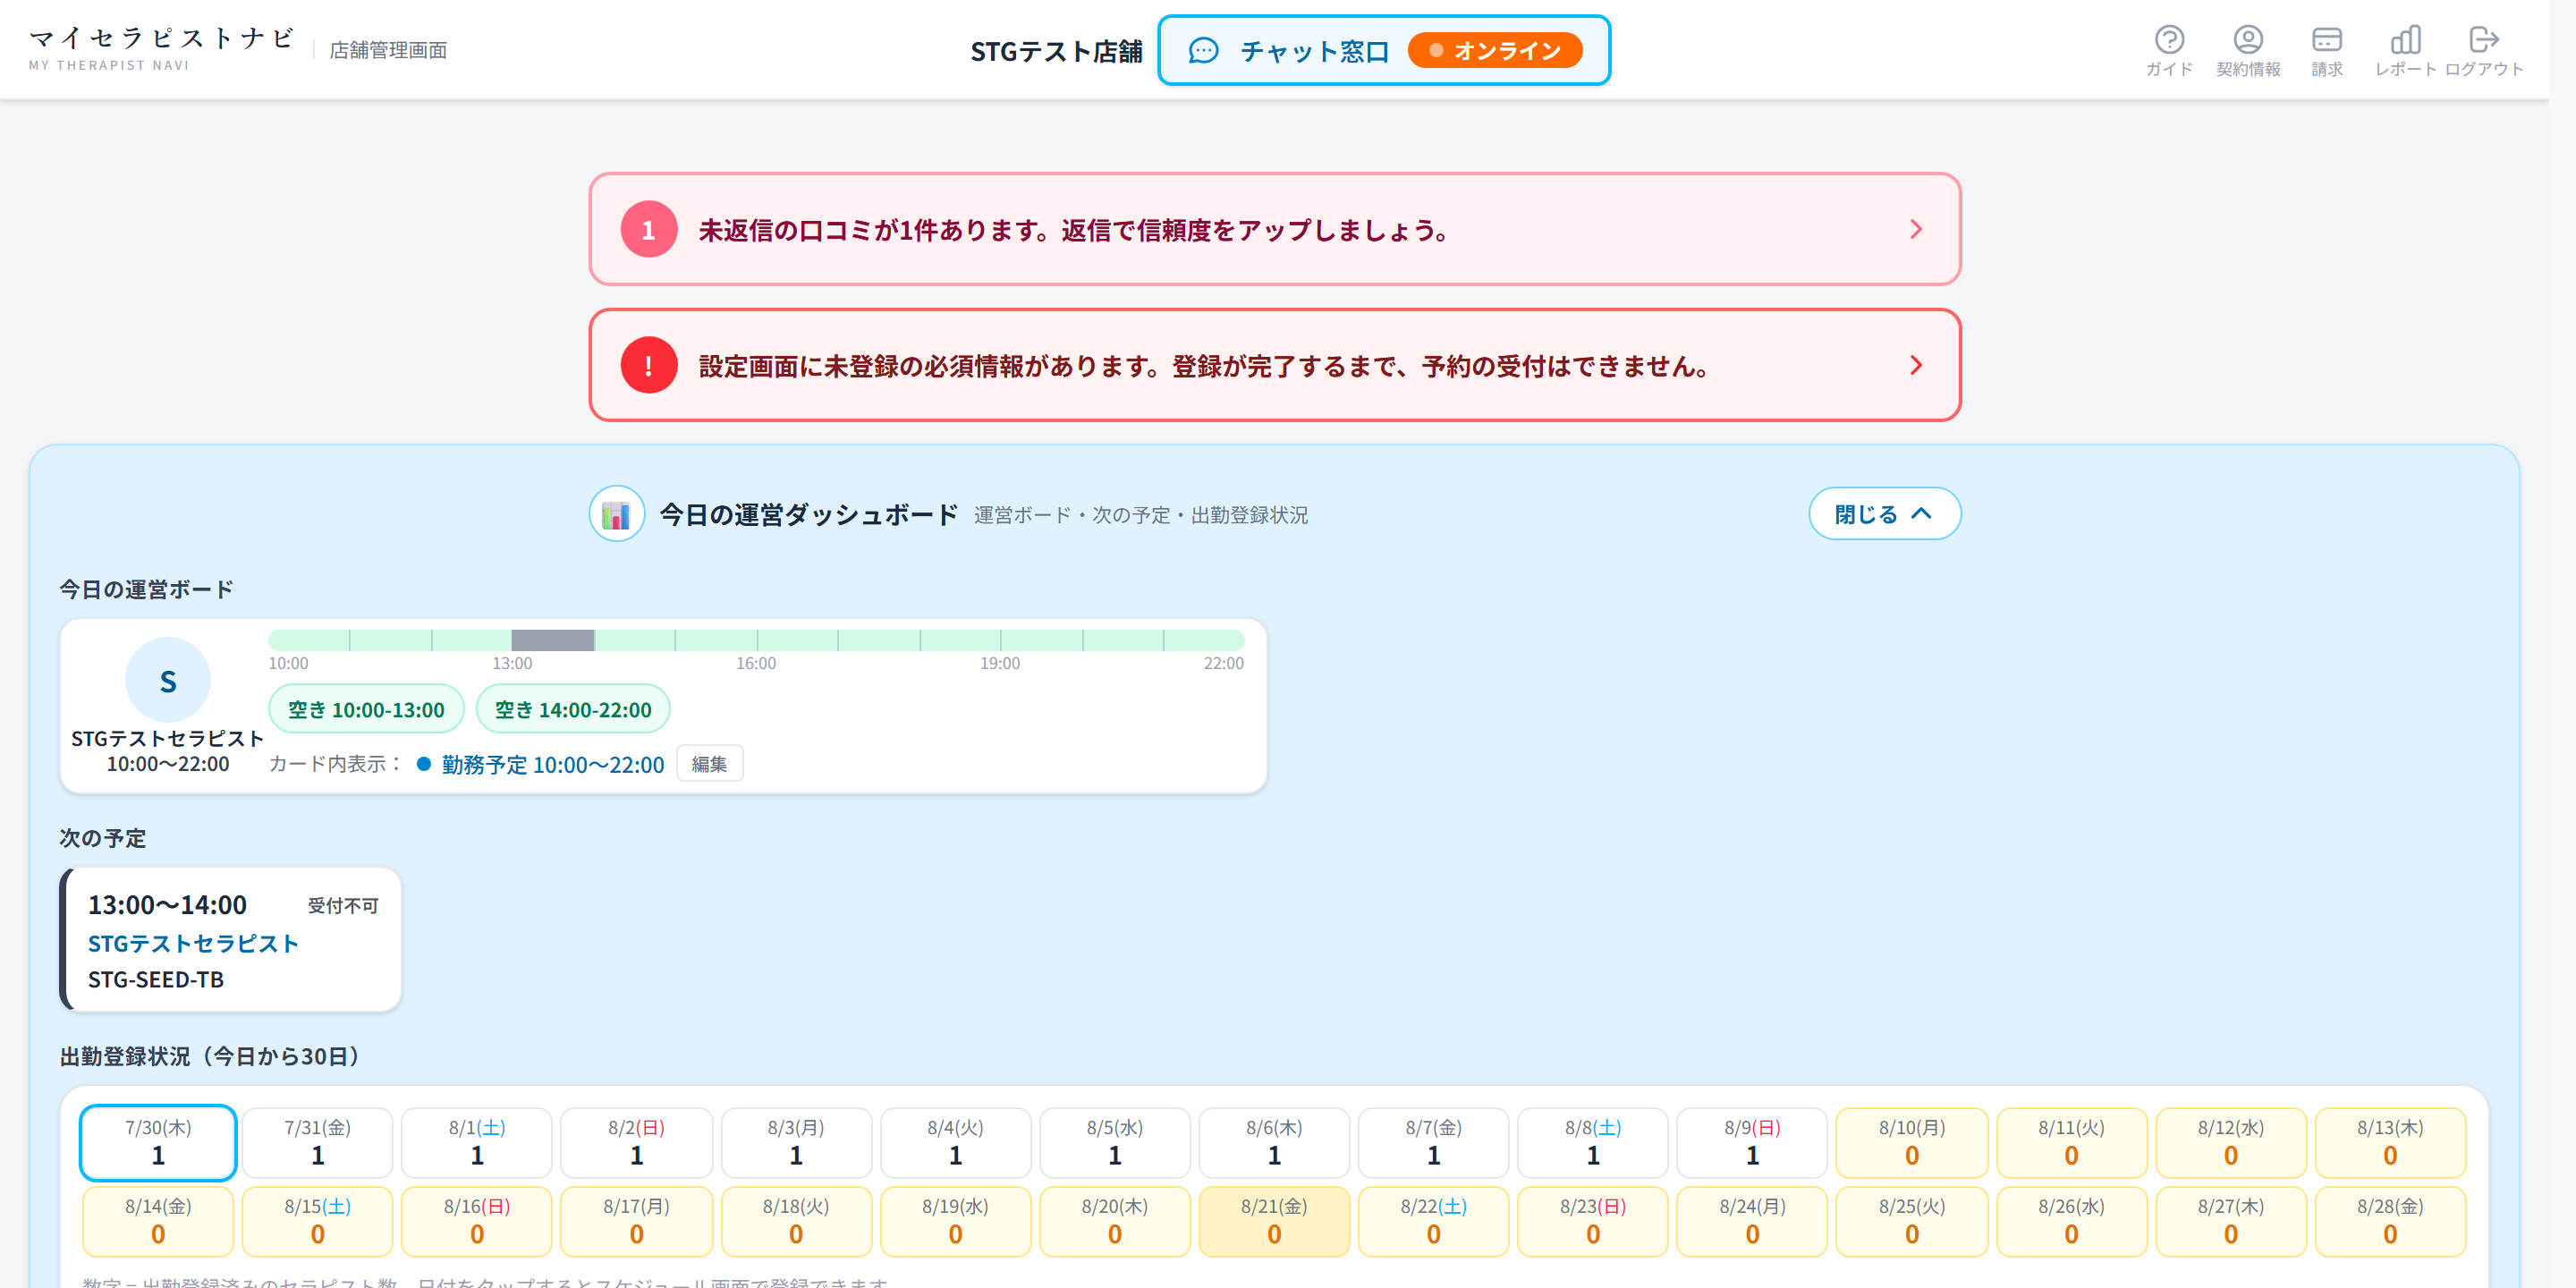Viewport: 2576px width, 1288px height.
Task: Select the 8/1(土) date cell
Action: point(477,1142)
